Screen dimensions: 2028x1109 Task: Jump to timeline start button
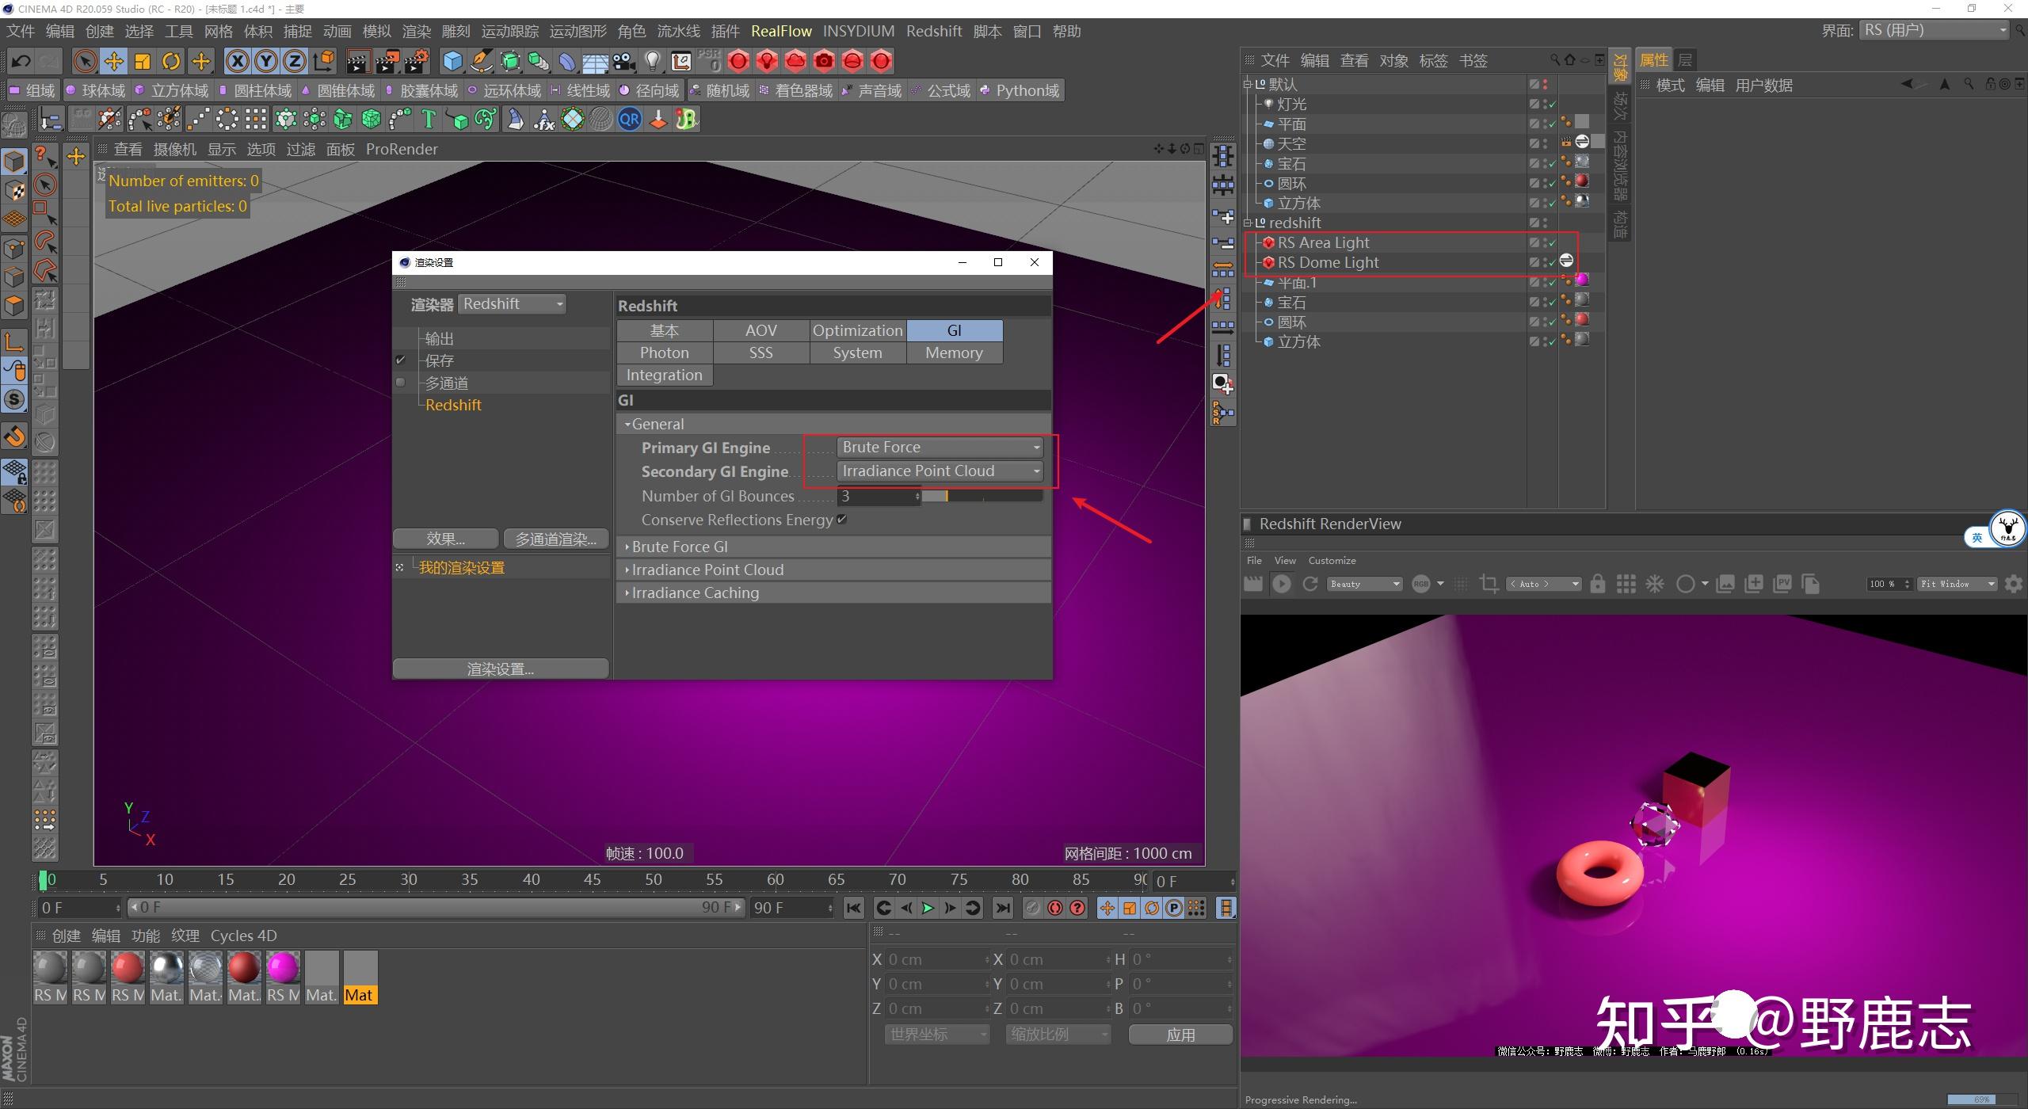[x=853, y=908]
